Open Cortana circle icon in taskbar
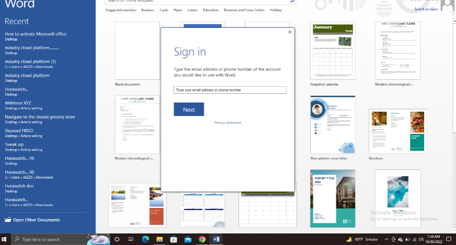Viewport: 456px width, 245px height. click(x=117, y=239)
